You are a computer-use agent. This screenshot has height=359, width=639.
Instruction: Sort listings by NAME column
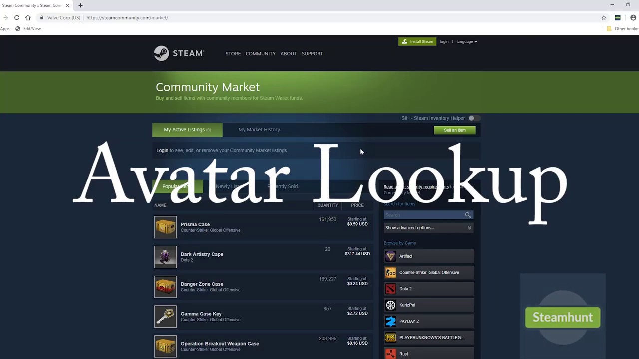coord(160,205)
